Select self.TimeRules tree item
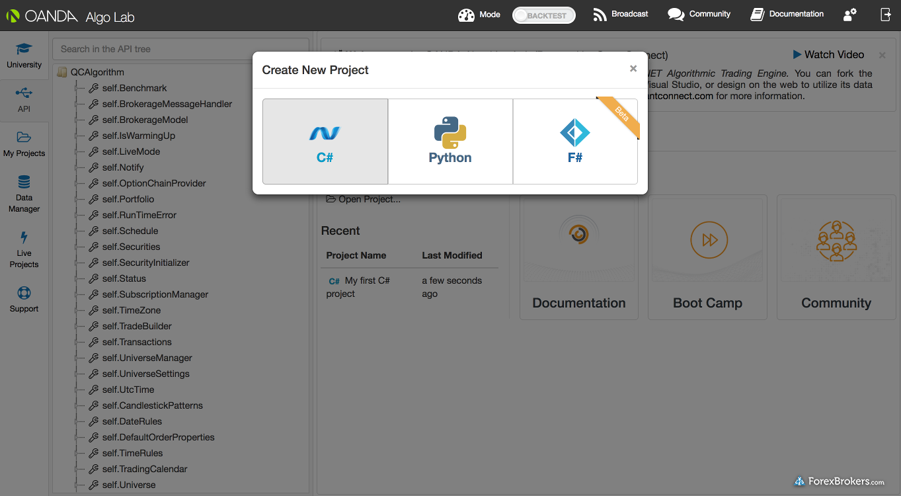901x496 pixels. click(132, 453)
